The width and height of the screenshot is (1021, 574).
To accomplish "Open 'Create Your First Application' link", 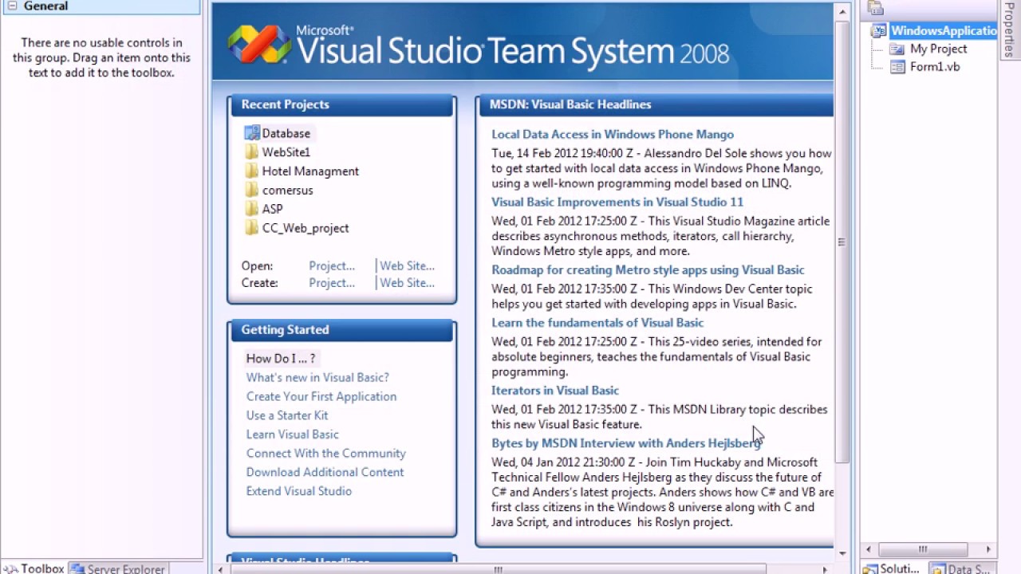I will coord(321,396).
